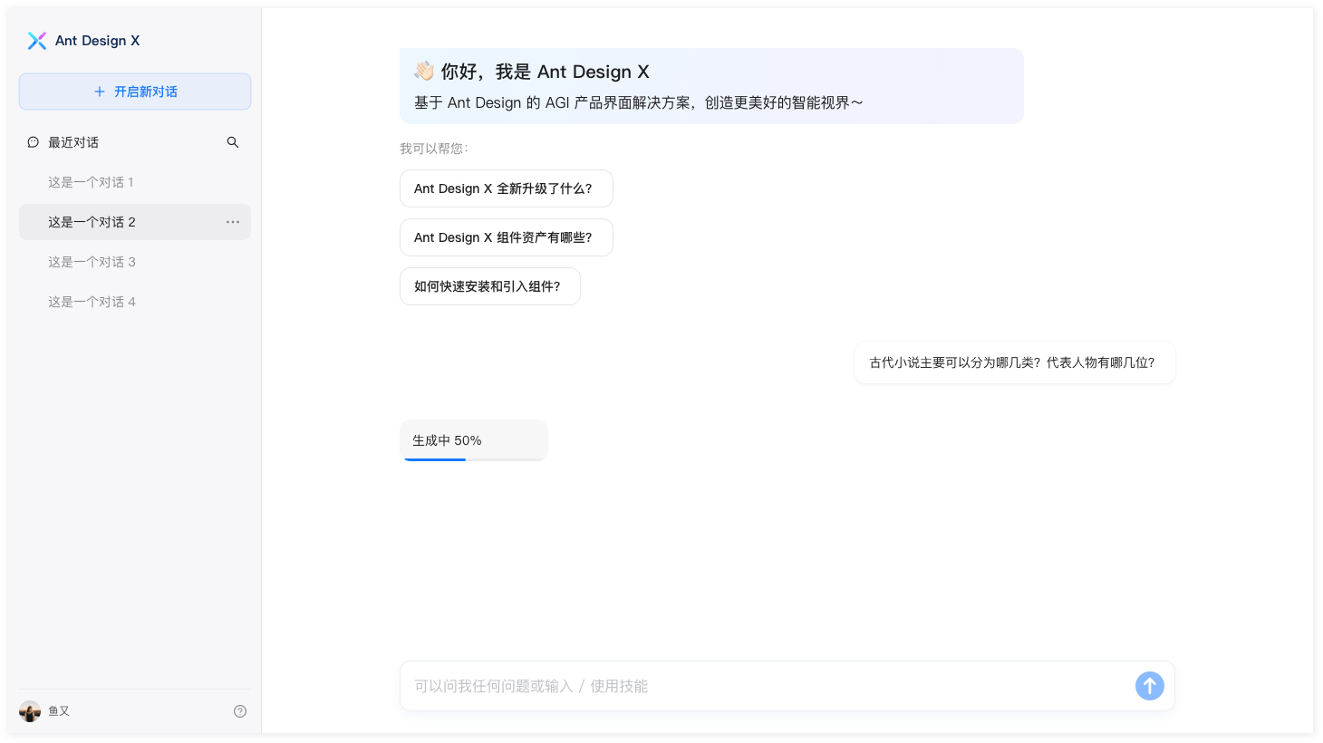Open conversation 这是一个对话 3

point(135,262)
